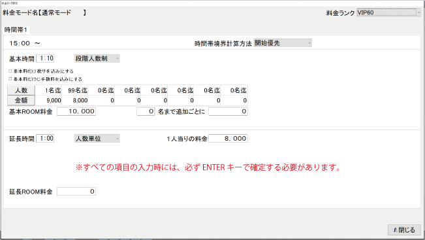Click the 金額 row header button

(21, 100)
